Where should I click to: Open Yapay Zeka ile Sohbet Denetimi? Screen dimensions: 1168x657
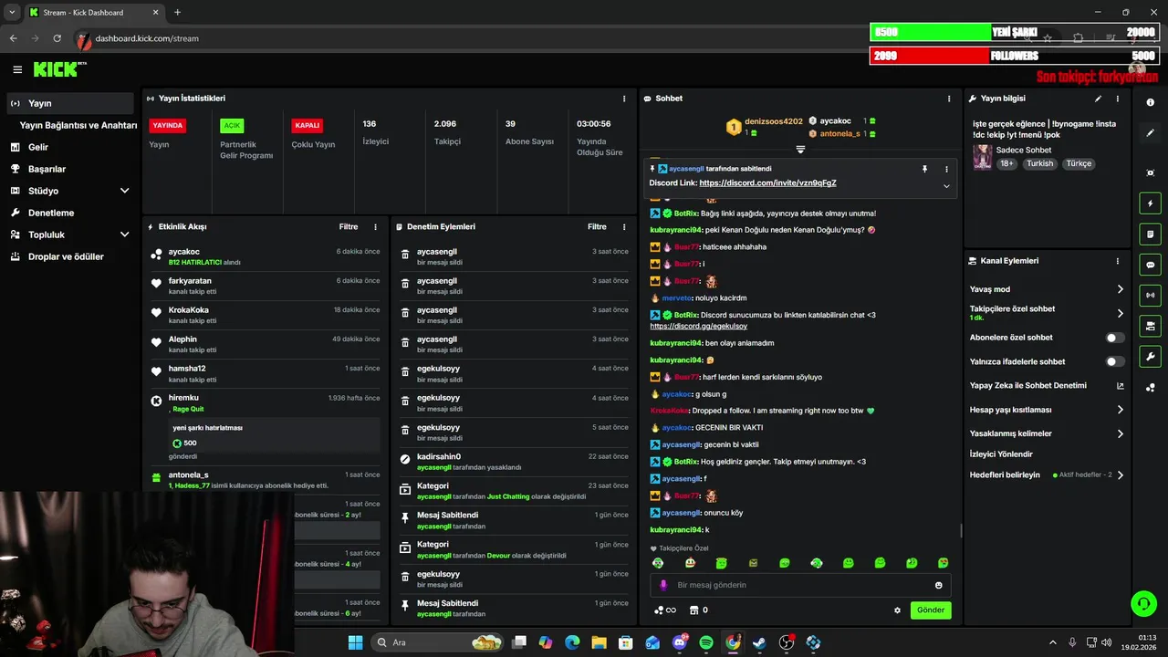pyautogui.click(x=1047, y=385)
